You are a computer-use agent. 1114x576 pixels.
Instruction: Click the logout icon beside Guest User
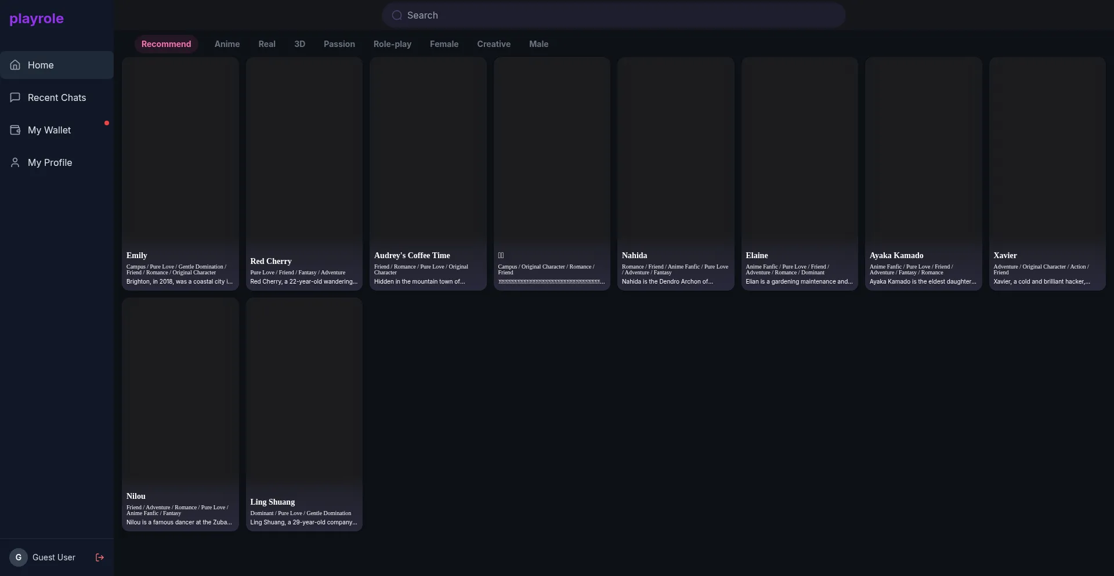(100, 557)
